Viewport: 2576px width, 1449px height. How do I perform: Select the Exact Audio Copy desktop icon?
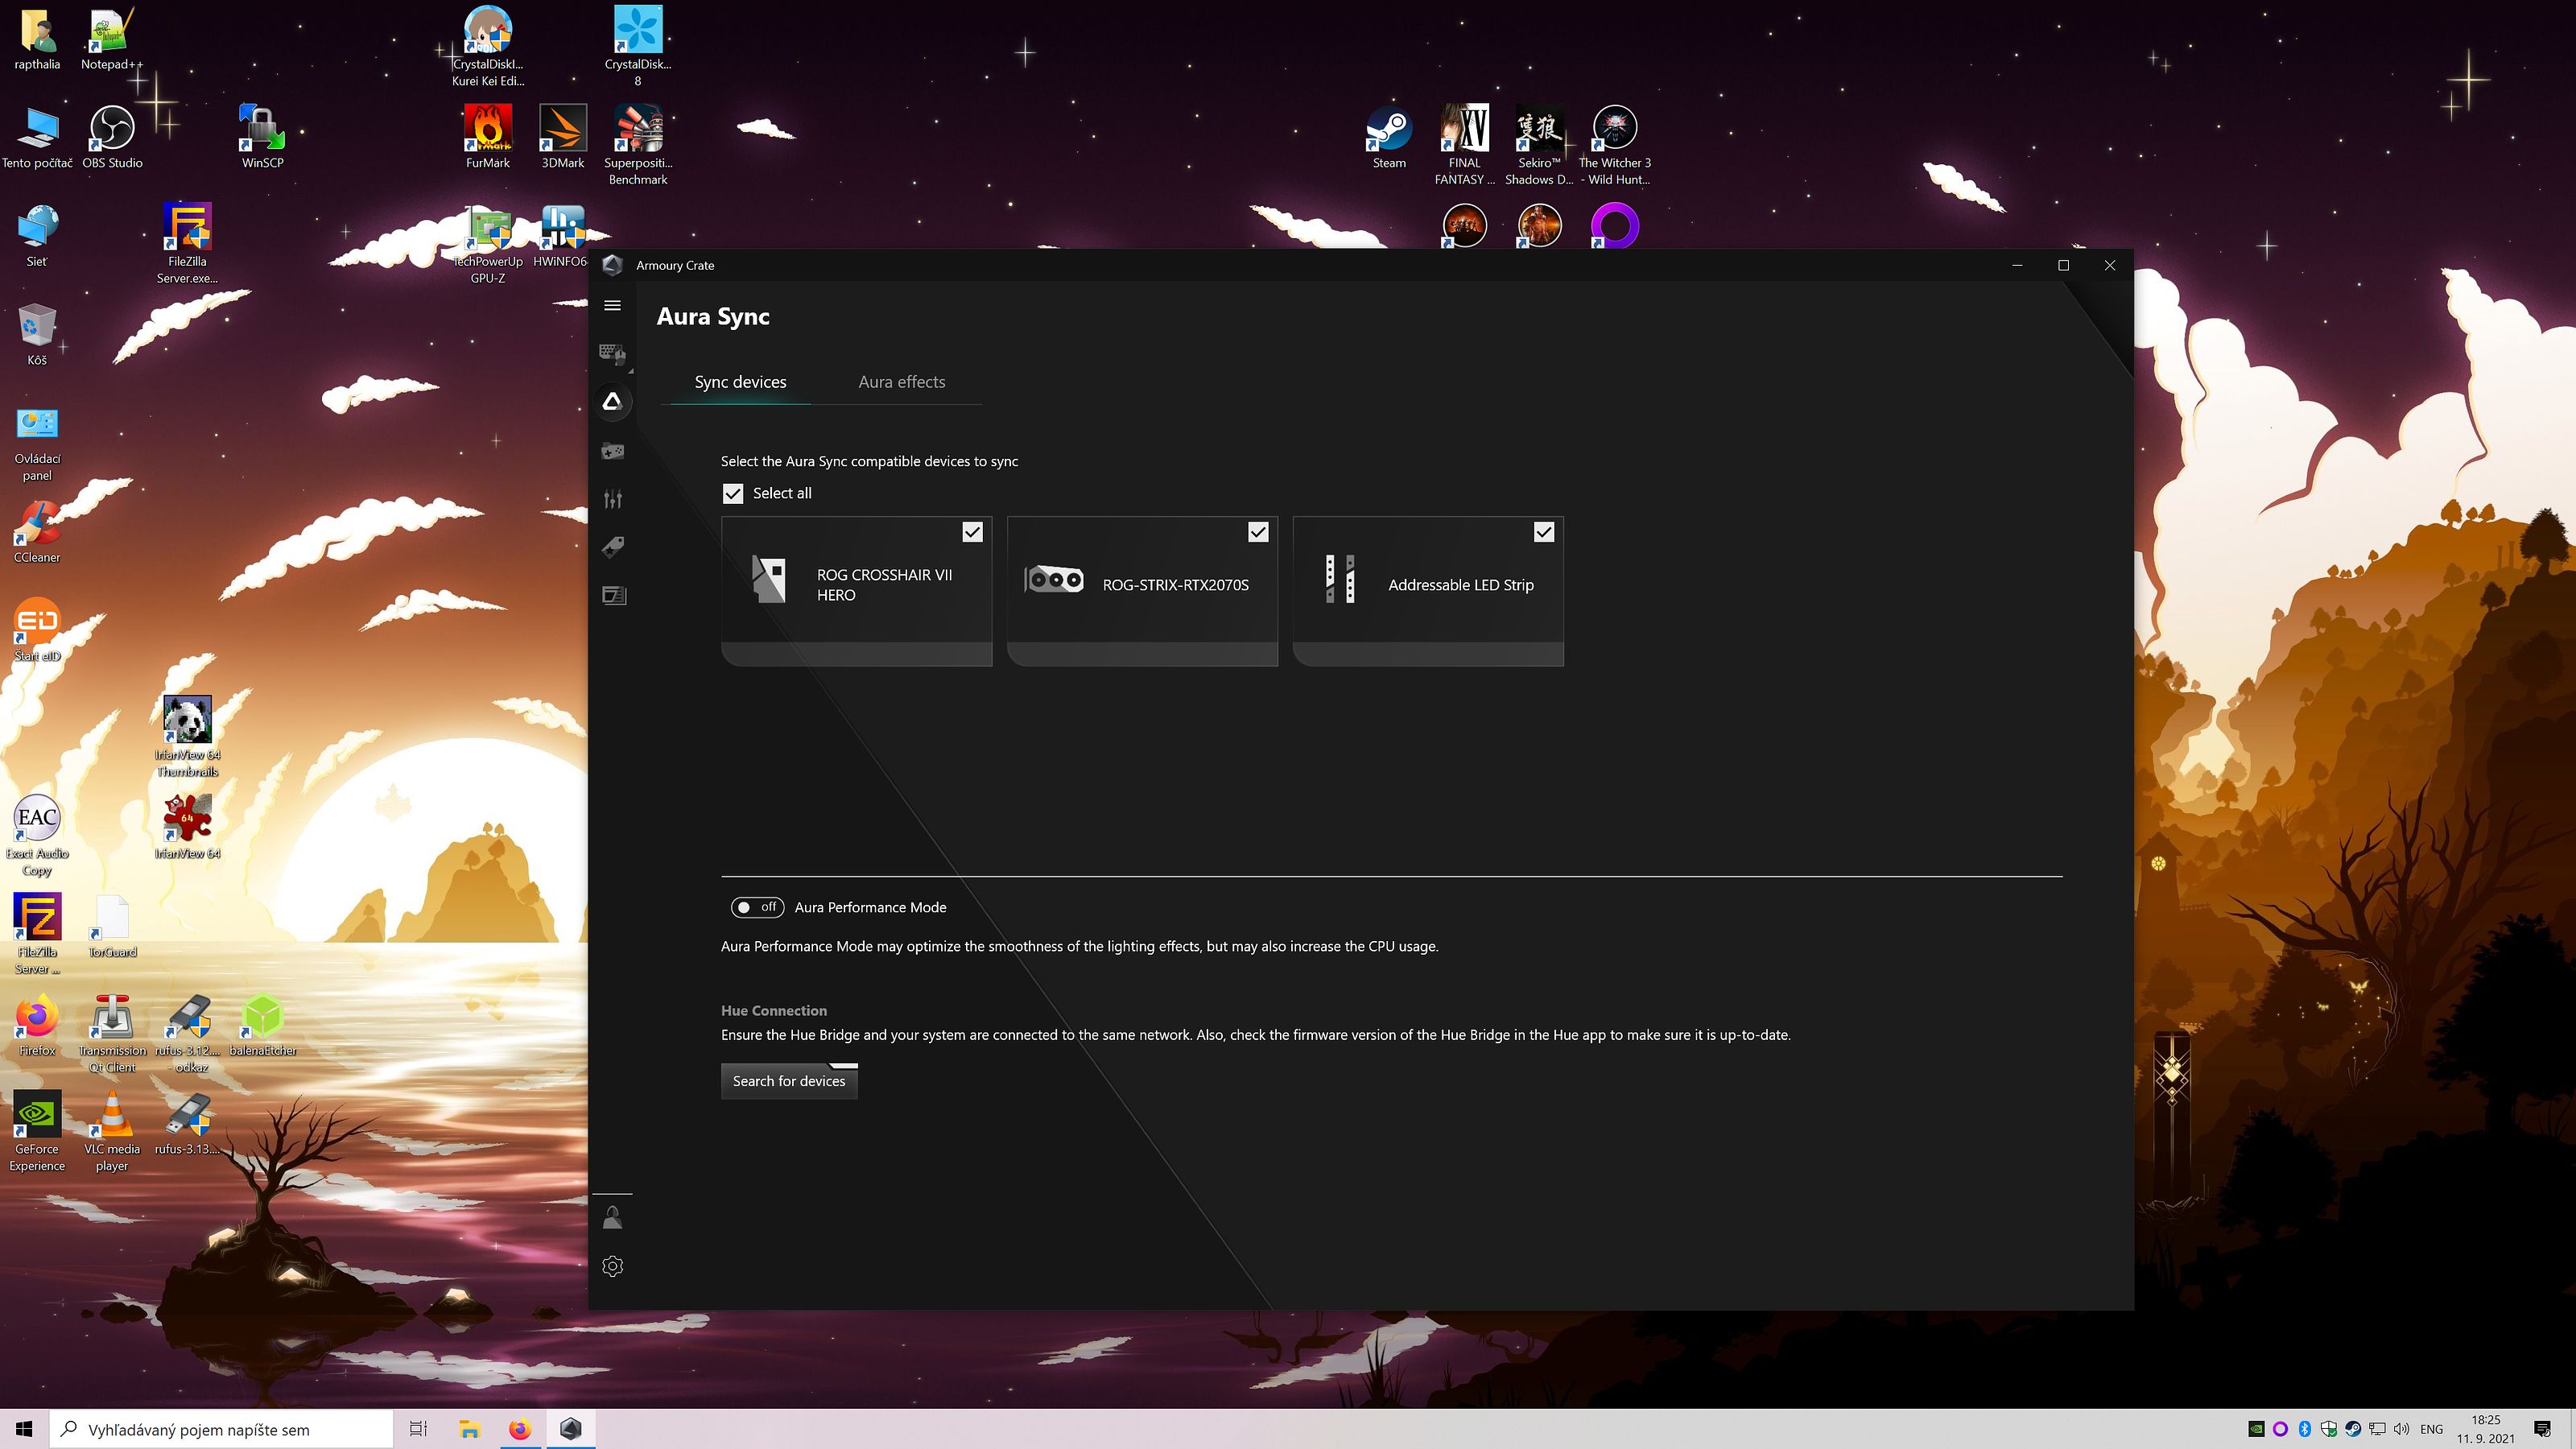pyautogui.click(x=37, y=836)
